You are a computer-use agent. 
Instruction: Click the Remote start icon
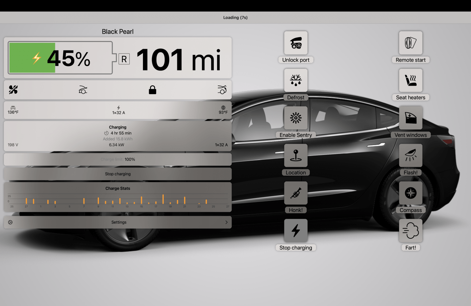coord(411,43)
